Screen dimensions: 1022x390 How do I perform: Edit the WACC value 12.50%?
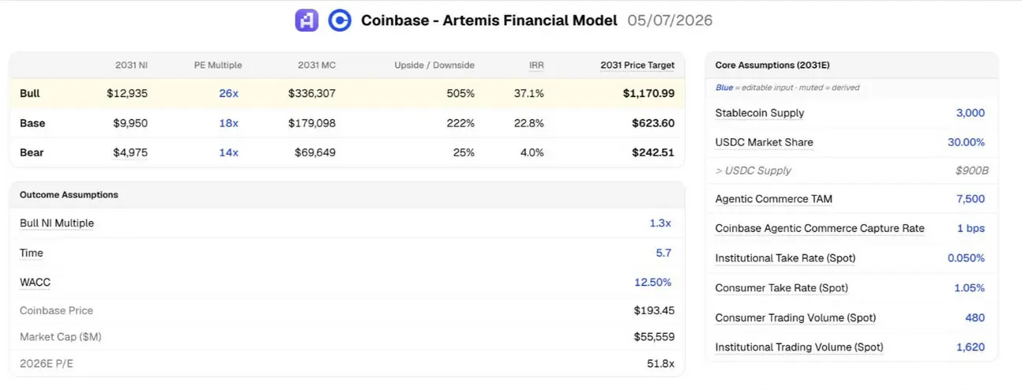click(x=652, y=282)
